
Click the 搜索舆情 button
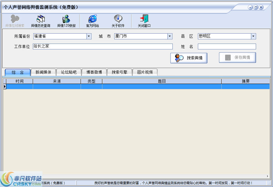189,58
